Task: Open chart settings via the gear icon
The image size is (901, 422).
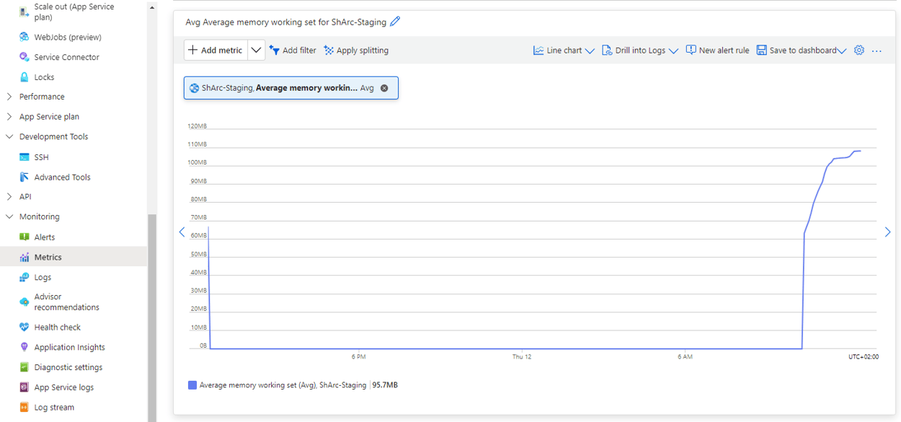Action: click(x=858, y=50)
